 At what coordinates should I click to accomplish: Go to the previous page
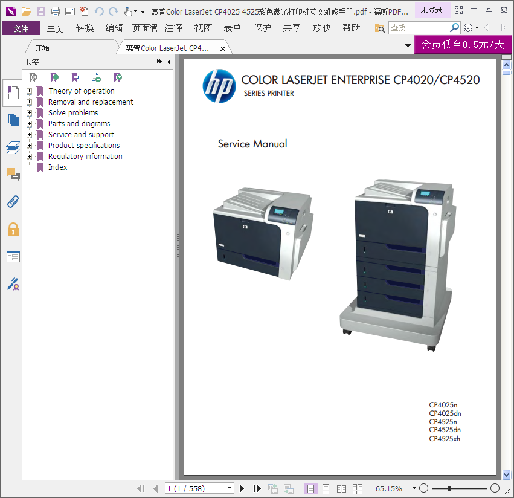point(156,489)
